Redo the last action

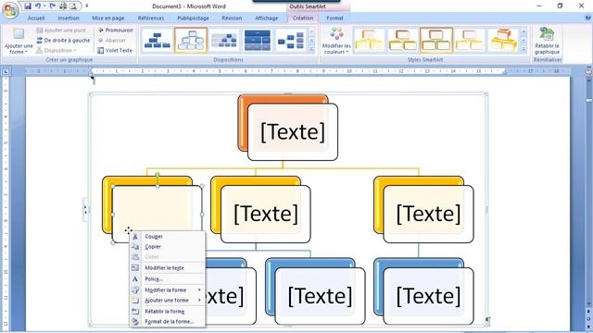pos(53,6)
